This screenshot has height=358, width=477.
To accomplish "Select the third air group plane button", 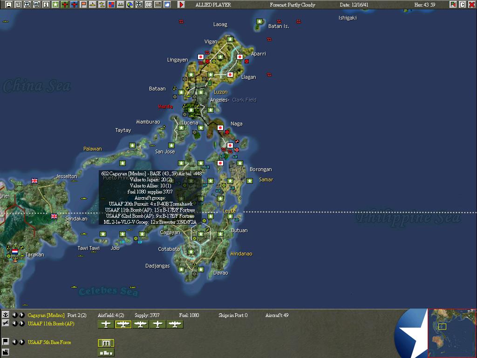I will click(x=141, y=324).
